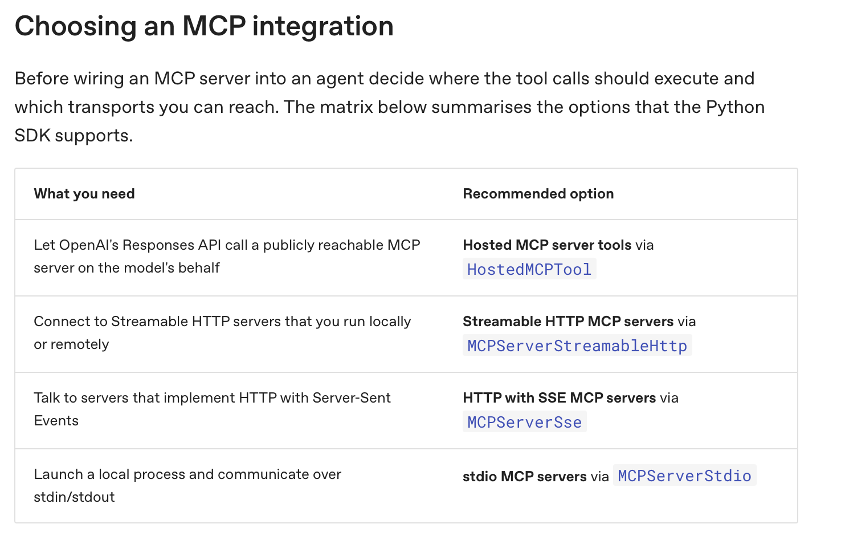Click the Launch a local process cell

187,486
